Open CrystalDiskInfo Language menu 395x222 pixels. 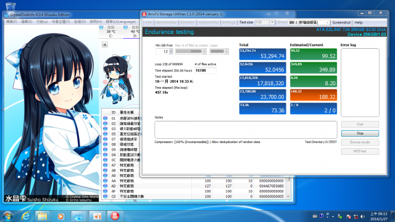[x=121, y=22]
